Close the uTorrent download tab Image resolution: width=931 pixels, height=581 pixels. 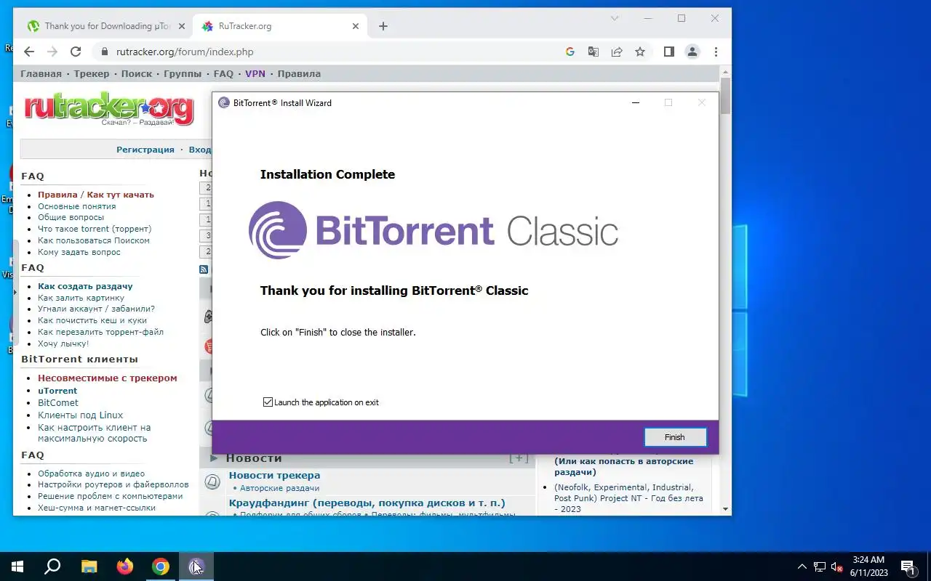pyautogui.click(x=182, y=26)
